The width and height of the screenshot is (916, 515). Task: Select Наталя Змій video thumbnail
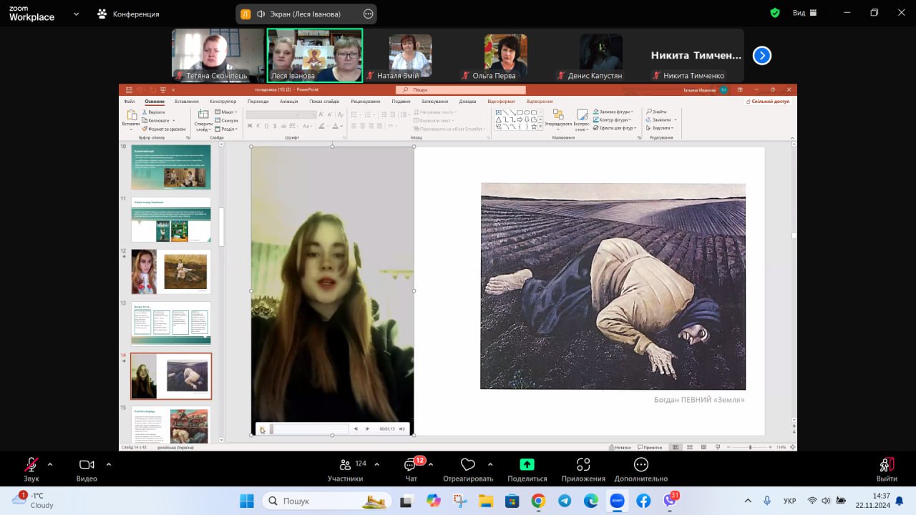(410, 56)
